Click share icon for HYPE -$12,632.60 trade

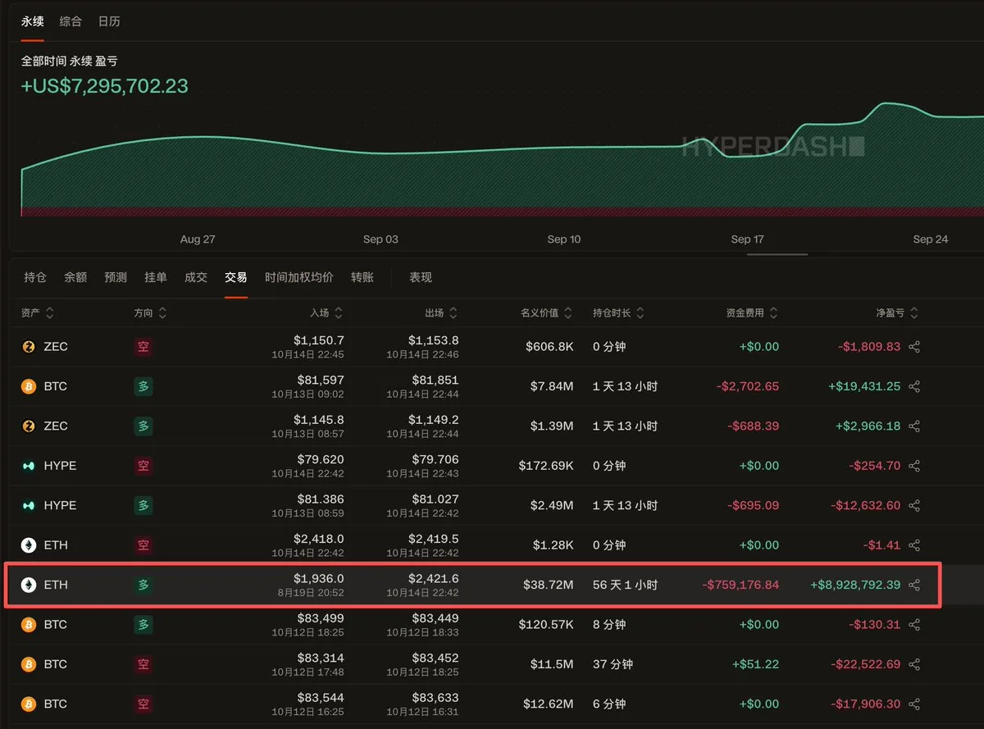(914, 505)
